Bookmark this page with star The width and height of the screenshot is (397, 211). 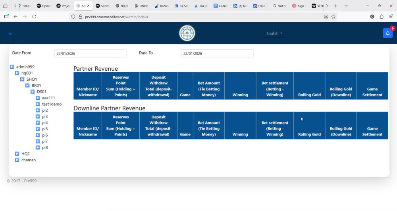[333, 17]
